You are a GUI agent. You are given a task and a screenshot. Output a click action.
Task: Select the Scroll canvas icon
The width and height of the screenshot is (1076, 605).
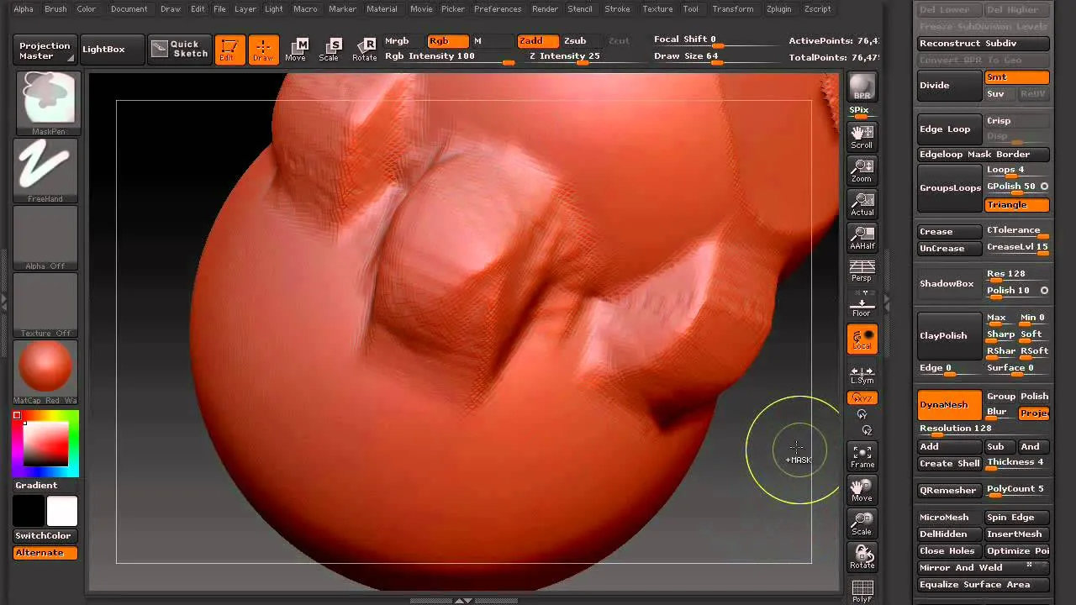tap(862, 137)
